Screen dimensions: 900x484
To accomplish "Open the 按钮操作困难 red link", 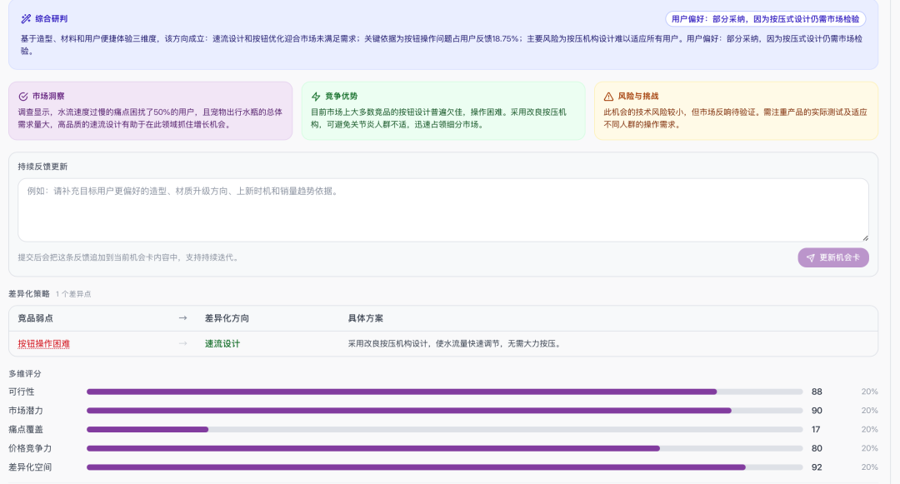I will 43,343.
